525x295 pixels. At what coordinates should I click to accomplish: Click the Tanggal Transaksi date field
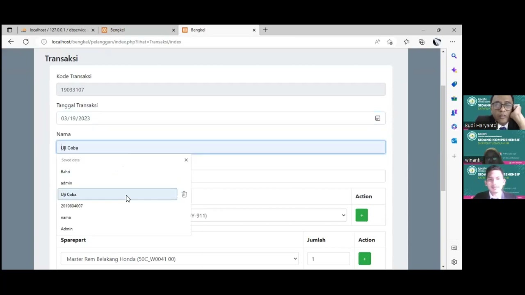coord(221,118)
